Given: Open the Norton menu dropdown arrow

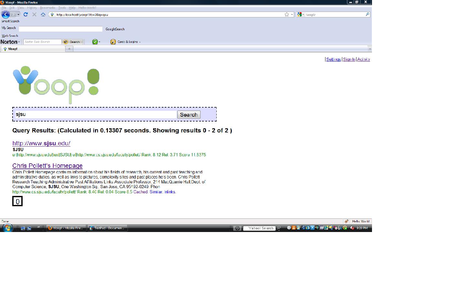Looking at the screenshot, I should point(19,42).
